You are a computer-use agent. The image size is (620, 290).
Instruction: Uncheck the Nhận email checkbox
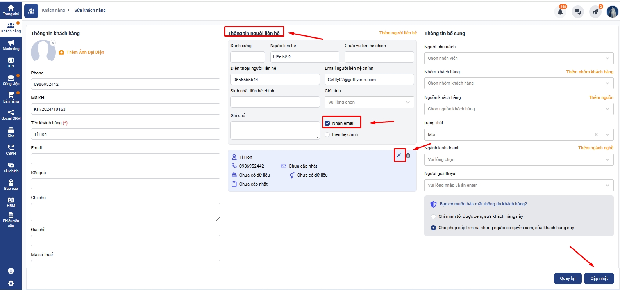pos(327,123)
